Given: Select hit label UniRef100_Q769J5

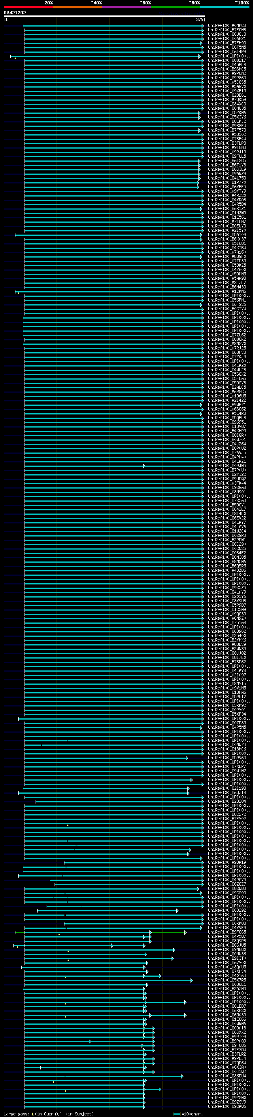Looking at the screenshot, I should 227,453.
